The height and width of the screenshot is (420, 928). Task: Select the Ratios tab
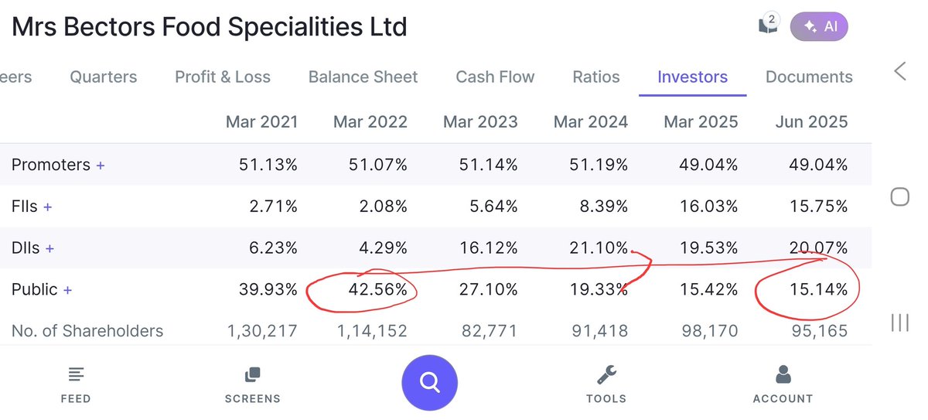tap(596, 77)
